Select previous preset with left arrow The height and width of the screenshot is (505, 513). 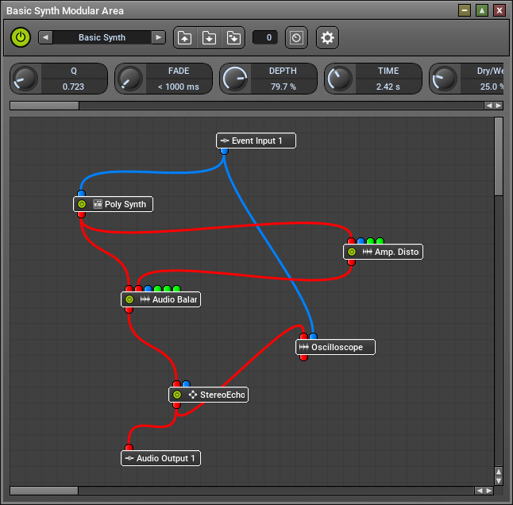click(45, 37)
